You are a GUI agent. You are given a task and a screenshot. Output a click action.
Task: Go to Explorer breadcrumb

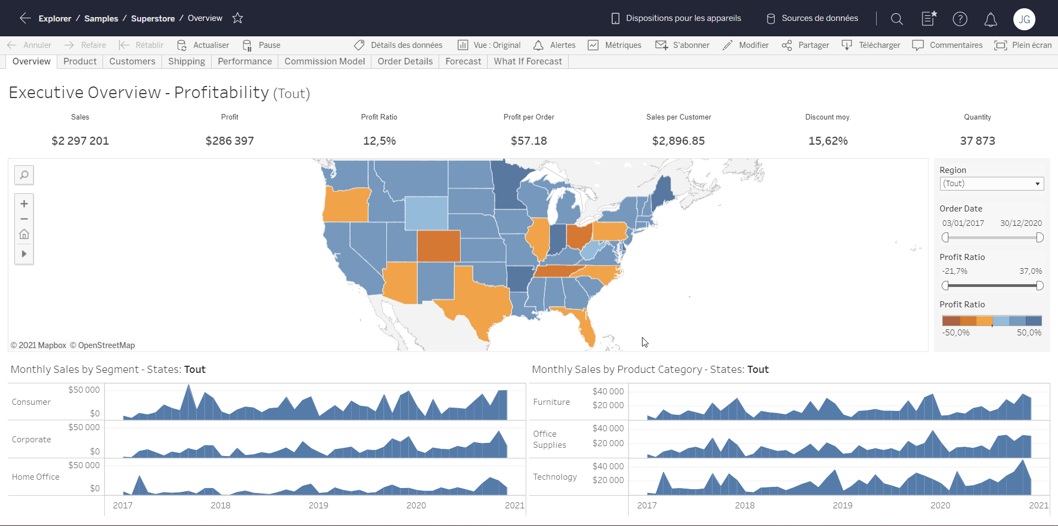55,19
